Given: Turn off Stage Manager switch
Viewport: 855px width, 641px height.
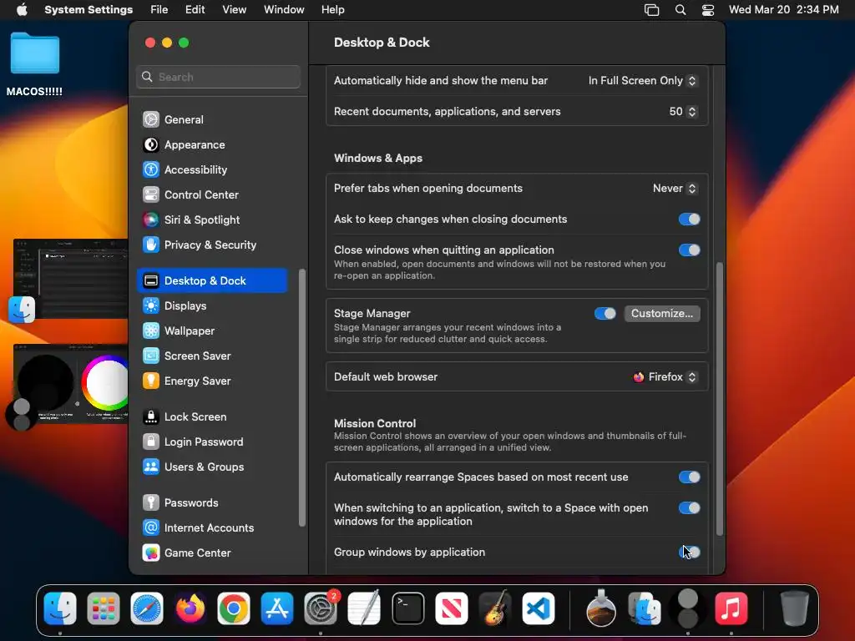Looking at the screenshot, I should click(x=605, y=314).
